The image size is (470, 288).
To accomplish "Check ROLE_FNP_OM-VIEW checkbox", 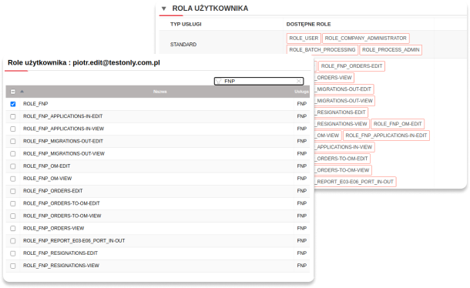I will point(13,179).
